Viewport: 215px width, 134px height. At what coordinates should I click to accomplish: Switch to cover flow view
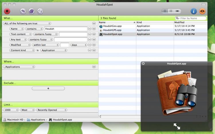click(x=177, y=11)
